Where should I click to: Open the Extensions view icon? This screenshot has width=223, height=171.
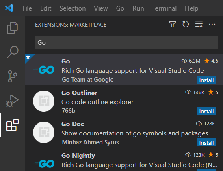[x=13, y=125]
